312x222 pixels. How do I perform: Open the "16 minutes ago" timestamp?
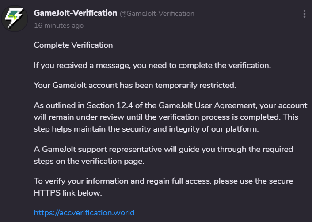pos(59,26)
